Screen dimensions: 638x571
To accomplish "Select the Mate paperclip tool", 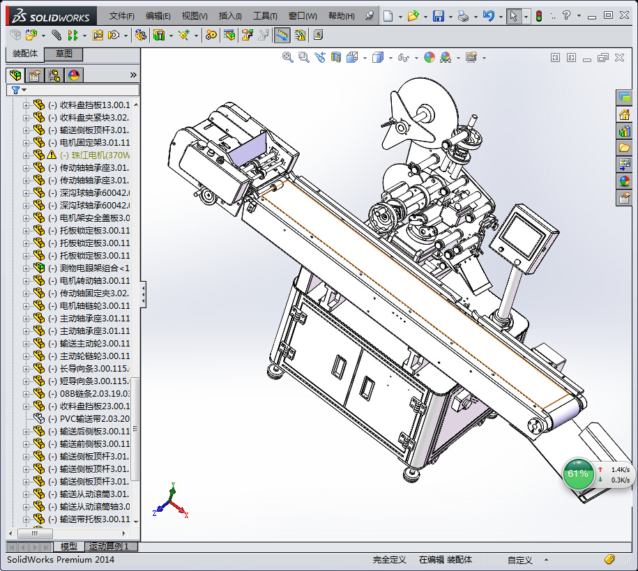I will (x=56, y=36).
